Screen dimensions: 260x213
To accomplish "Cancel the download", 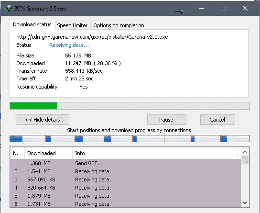I will tap(217, 120).
